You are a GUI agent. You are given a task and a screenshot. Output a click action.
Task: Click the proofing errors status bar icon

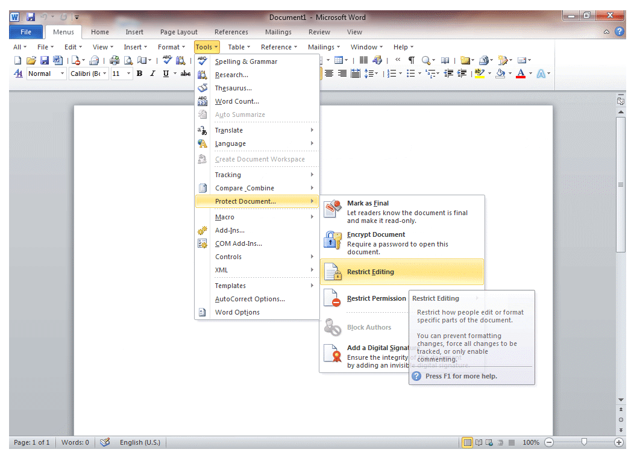tap(105, 442)
